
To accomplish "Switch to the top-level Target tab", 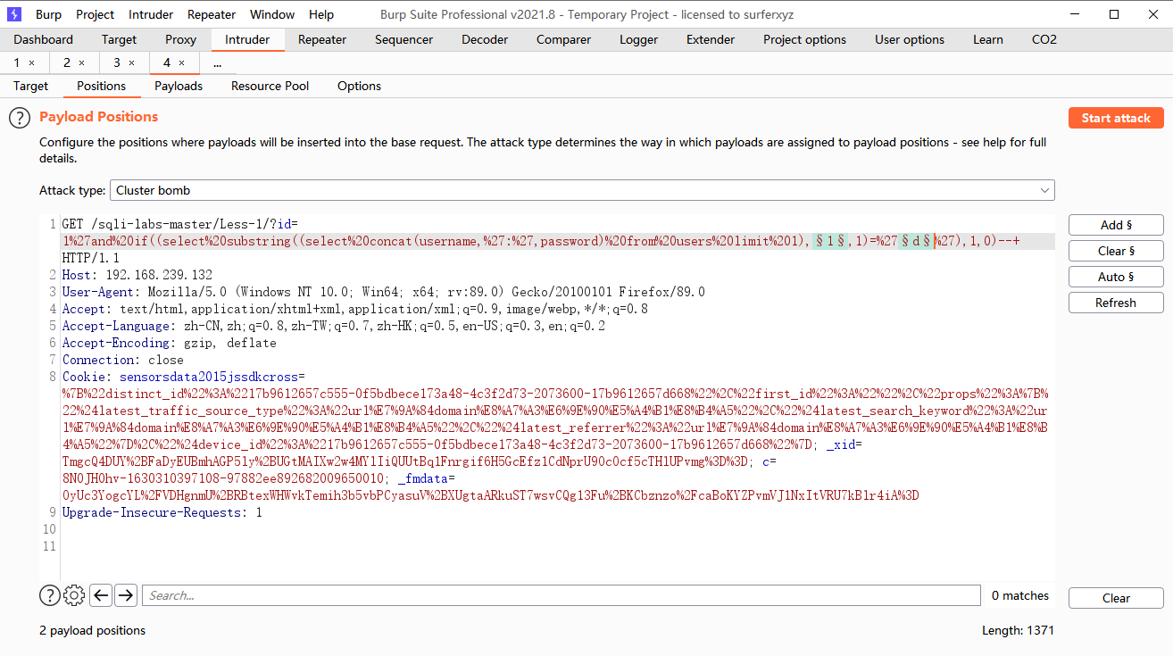I will click(119, 39).
